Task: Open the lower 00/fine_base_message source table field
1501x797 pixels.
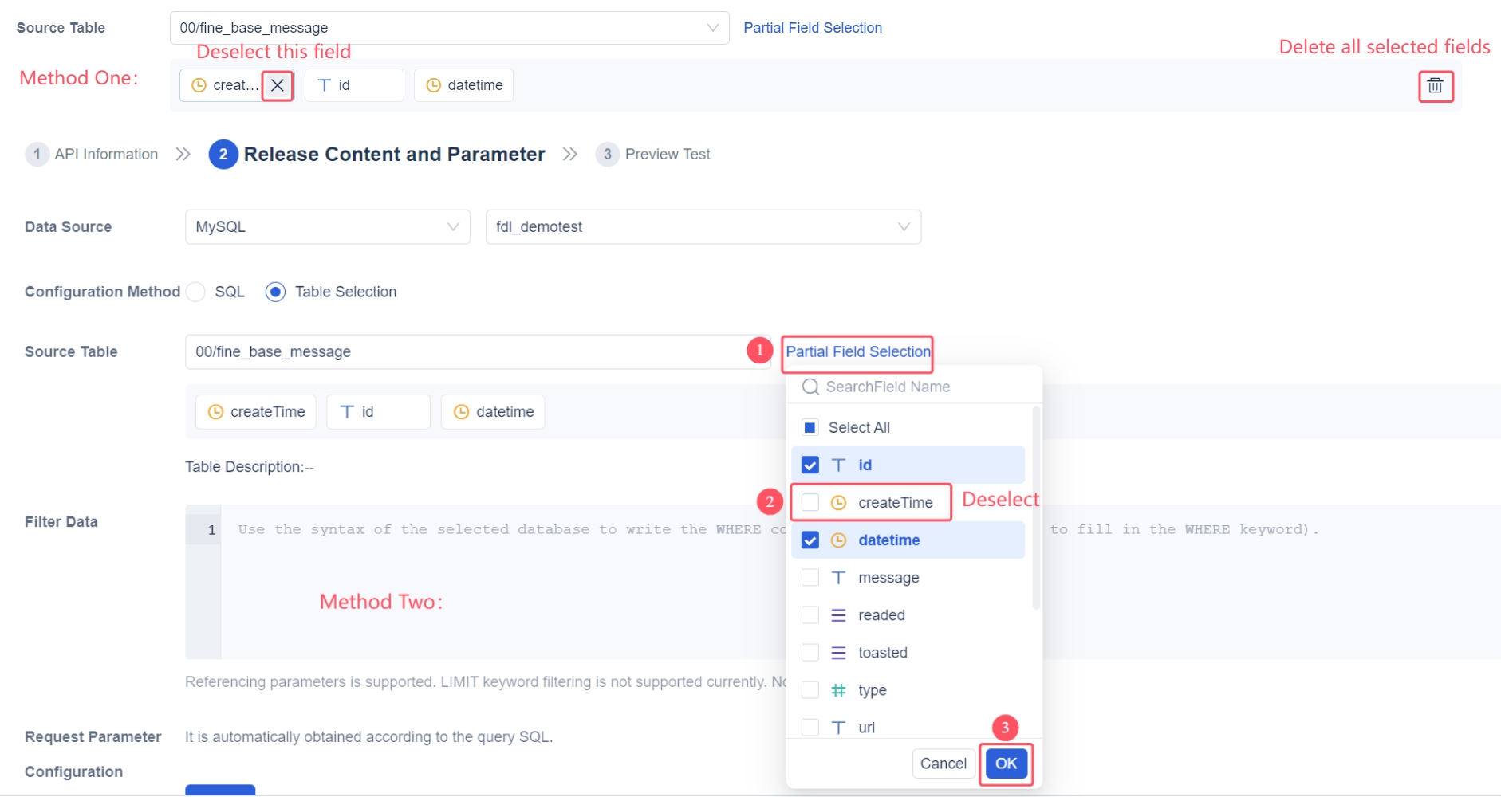Action: click(x=477, y=351)
